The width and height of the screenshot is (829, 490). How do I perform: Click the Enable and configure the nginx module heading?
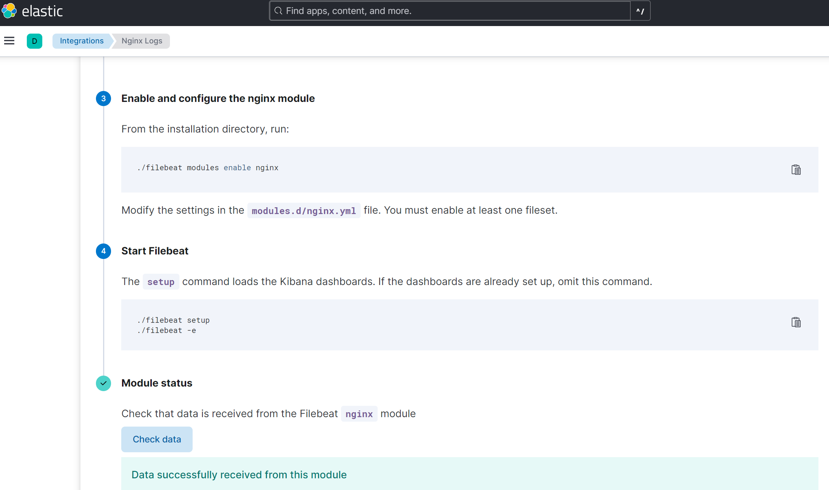click(218, 99)
